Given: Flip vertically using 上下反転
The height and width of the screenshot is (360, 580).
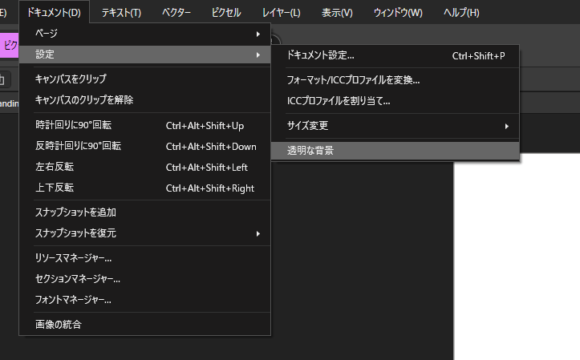Looking at the screenshot, I should pyautogui.click(x=55, y=188).
